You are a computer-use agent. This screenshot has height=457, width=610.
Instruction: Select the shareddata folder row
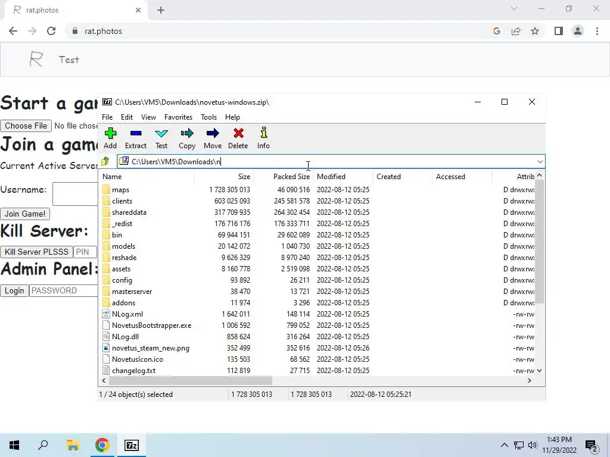(x=318, y=212)
